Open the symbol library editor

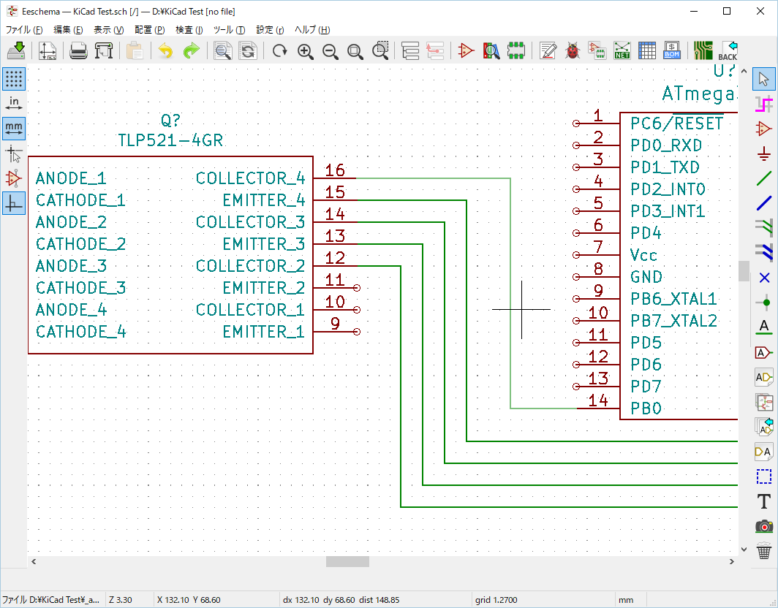click(466, 50)
